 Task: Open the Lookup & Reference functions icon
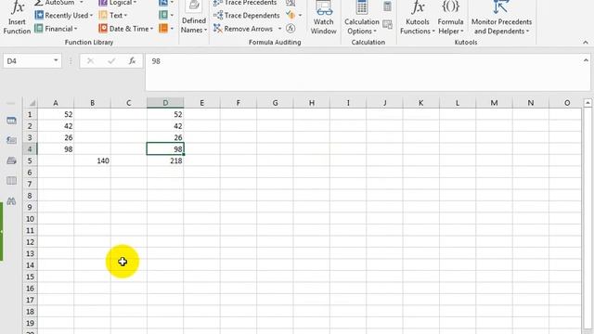[x=166, y=3]
